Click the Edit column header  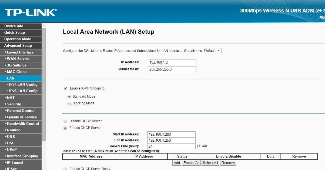[270, 156]
